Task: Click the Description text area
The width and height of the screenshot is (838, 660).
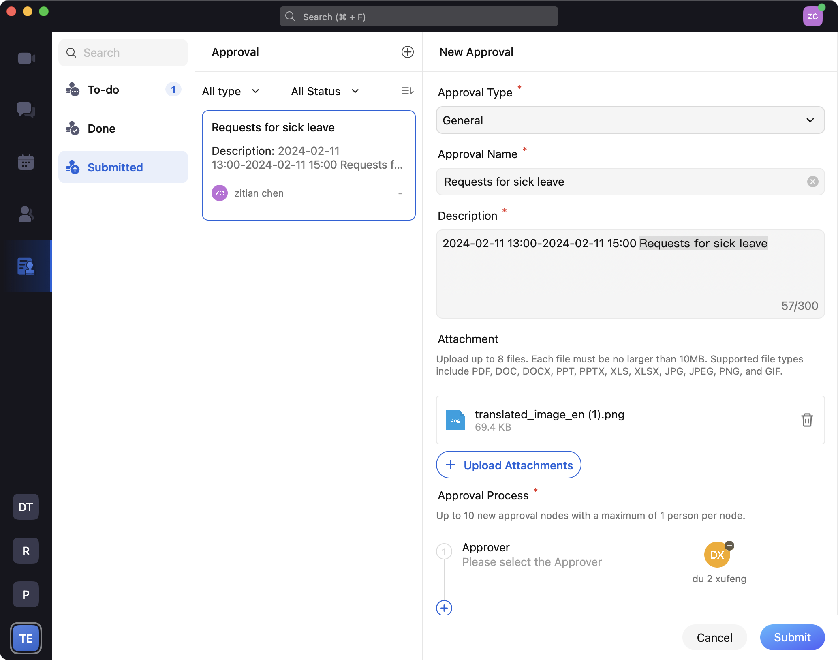Action: click(x=630, y=276)
